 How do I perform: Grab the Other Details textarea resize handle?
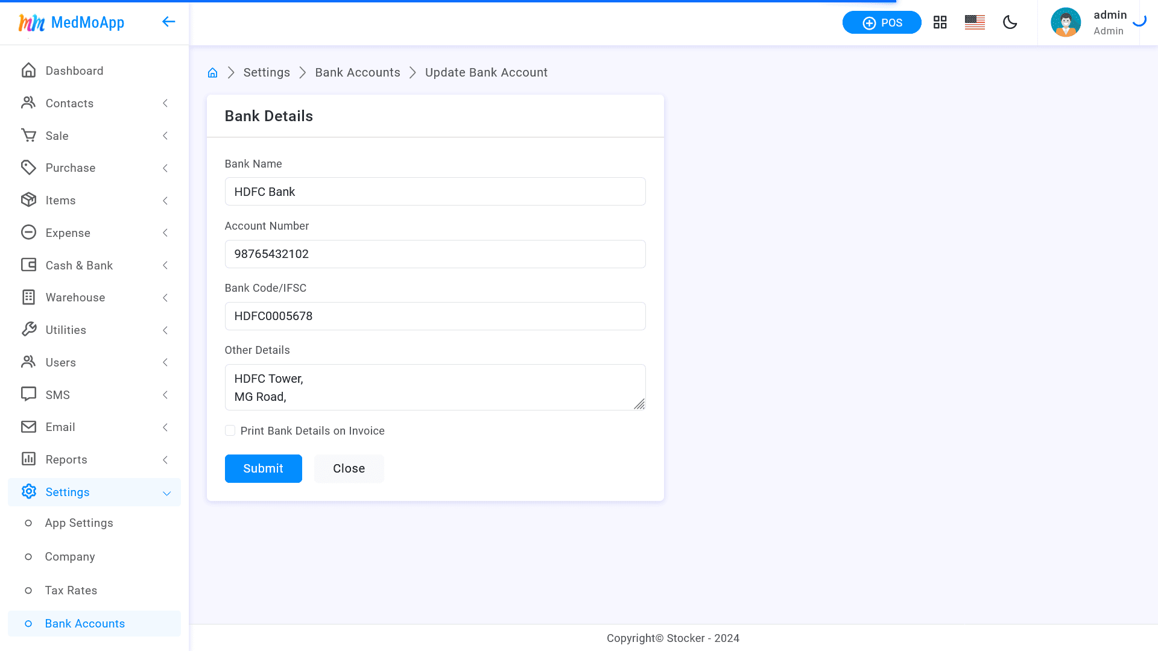(x=640, y=404)
